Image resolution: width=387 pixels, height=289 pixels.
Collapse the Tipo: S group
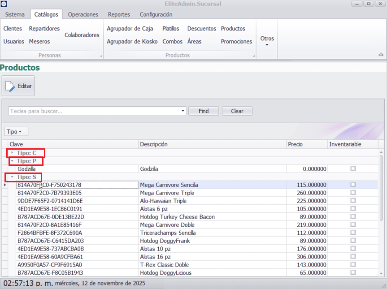(12, 177)
